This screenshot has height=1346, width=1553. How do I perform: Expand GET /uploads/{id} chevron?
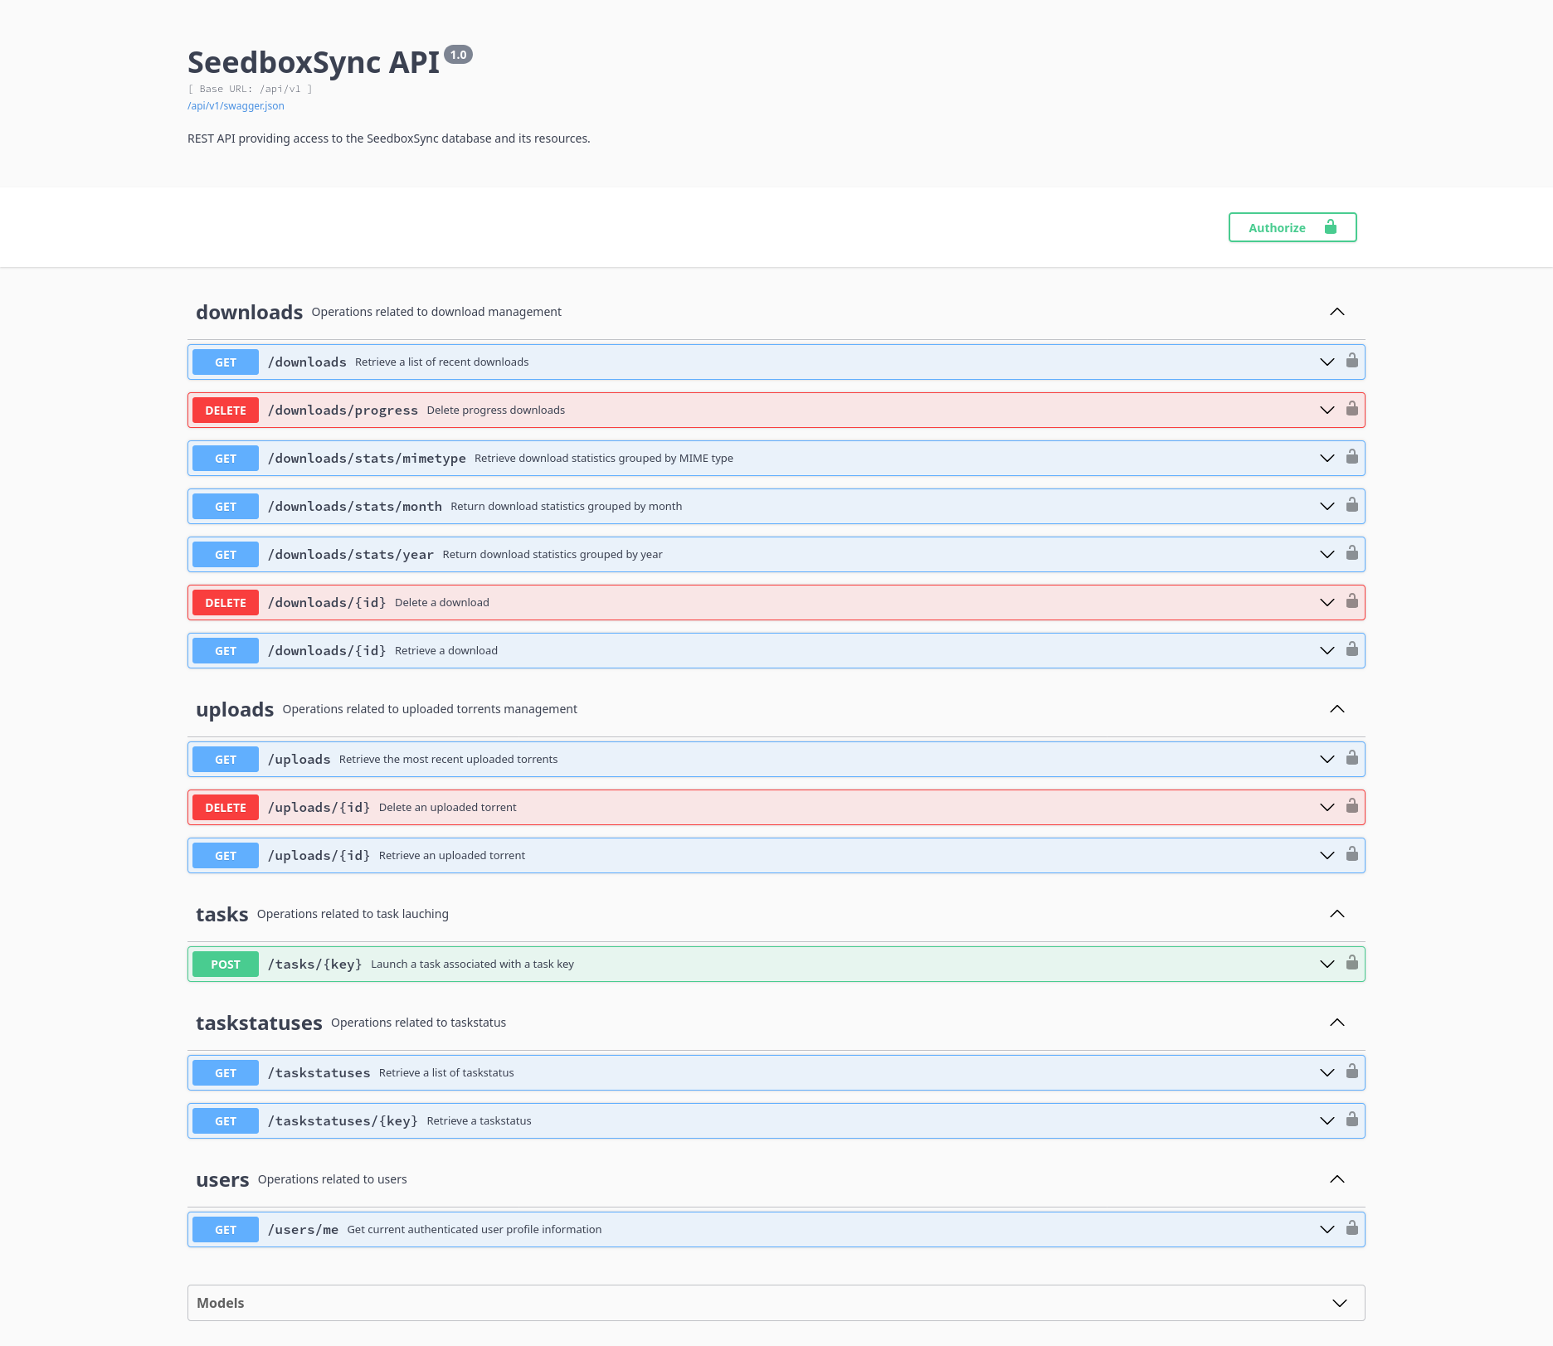(x=1327, y=856)
